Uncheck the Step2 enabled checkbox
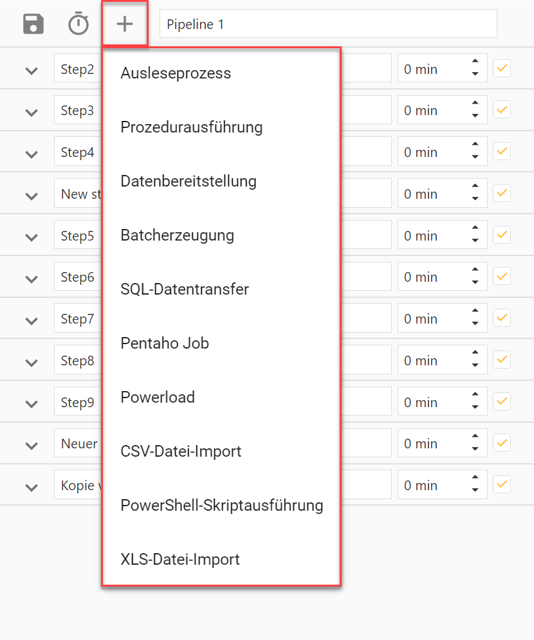This screenshot has width=534, height=640. click(502, 68)
